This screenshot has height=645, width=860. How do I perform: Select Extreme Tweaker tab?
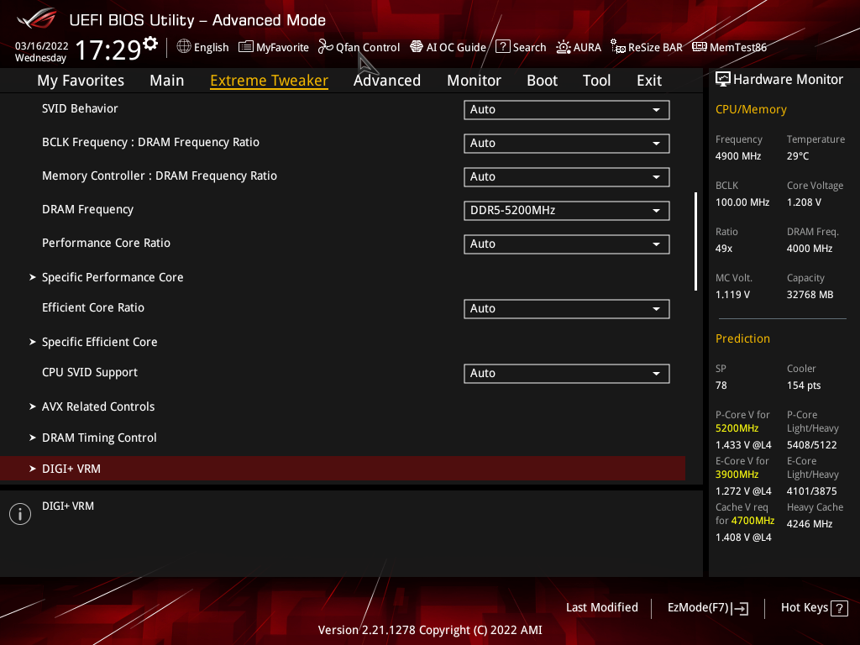pos(270,81)
